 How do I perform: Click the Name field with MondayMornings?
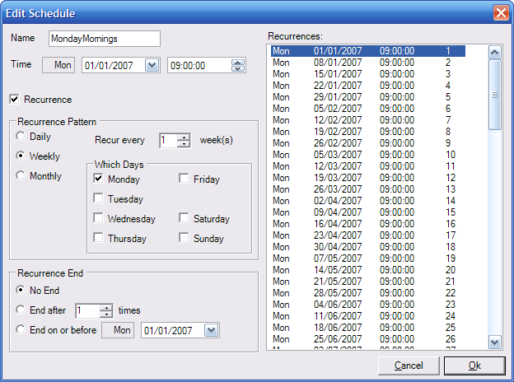coord(103,39)
